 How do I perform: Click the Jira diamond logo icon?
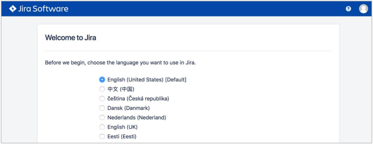(13, 9)
